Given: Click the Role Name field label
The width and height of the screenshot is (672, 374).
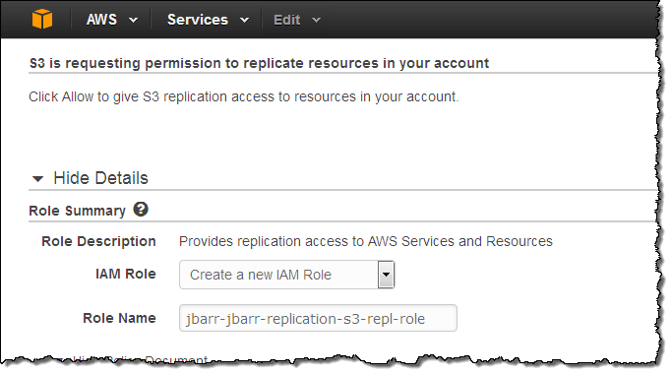Looking at the screenshot, I should (x=119, y=318).
